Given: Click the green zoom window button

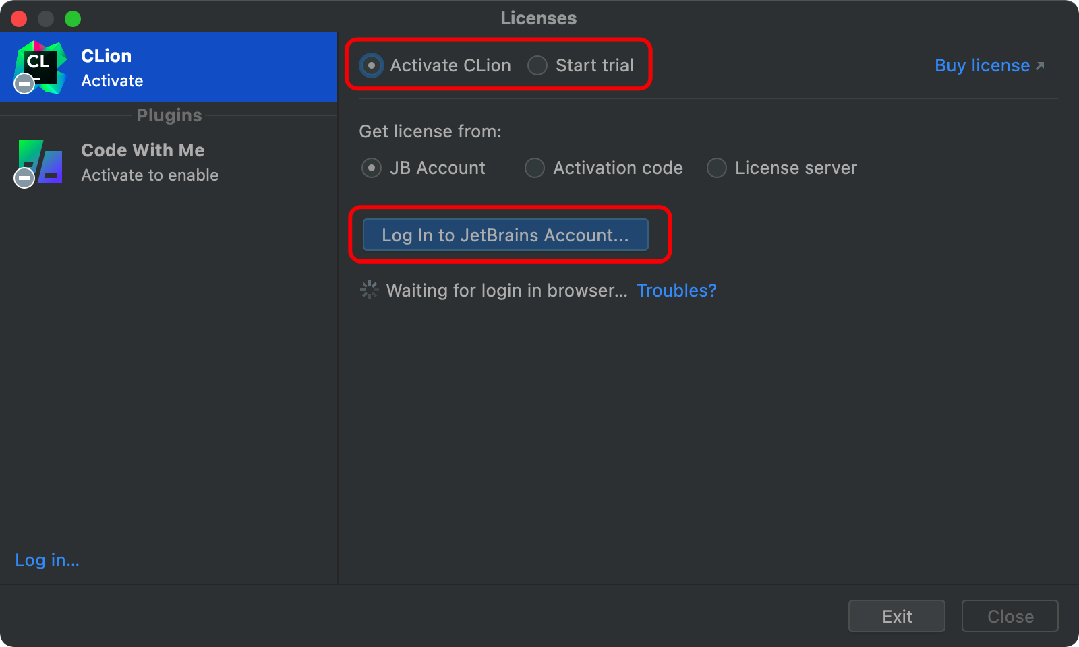Looking at the screenshot, I should click(73, 19).
